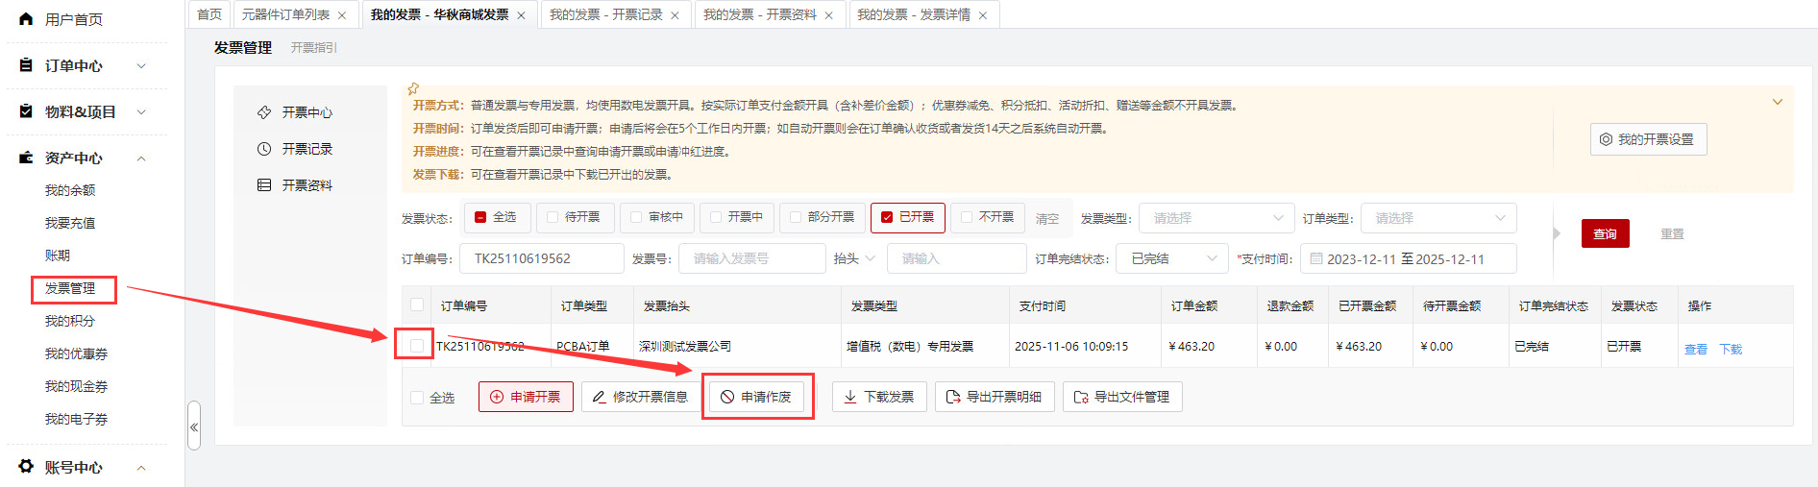Close the 元器件订单列表 tab
The width and height of the screenshot is (1818, 487).
(342, 15)
